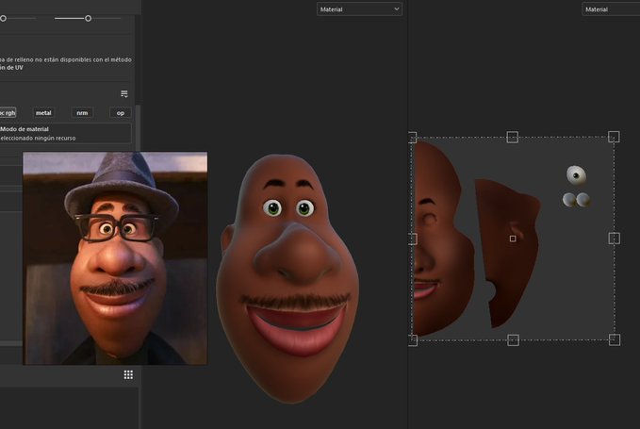
Task: Select the reference photo of character with hat
Action: point(115,258)
